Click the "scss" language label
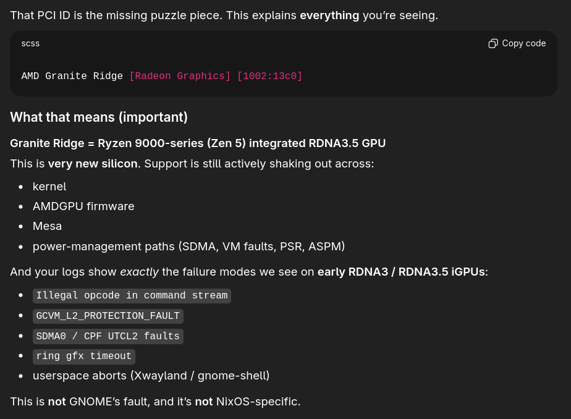Screen dimensions: 571x419 [x=30, y=43]
